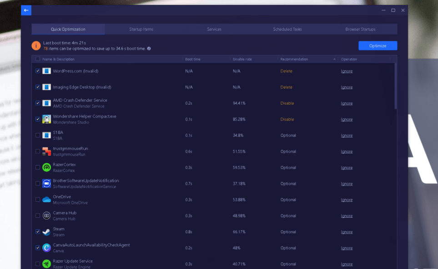438x269 pixels.
Task: Click Ignore for BrotherSoftwareUpdateNotification
Action: 347,184
